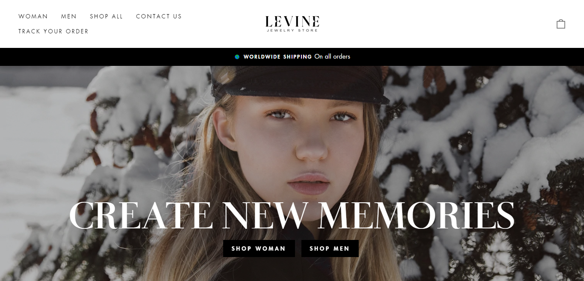Click the SHOP WOMAN button
This screenshot has height=281, width=584.
[259, 248]
